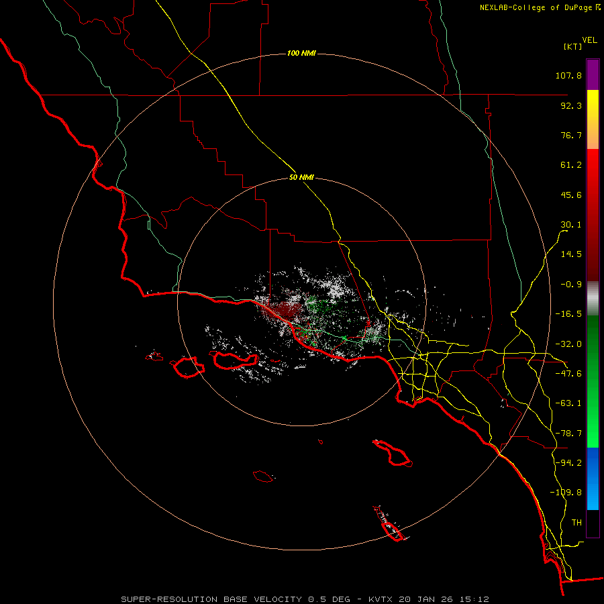Select the -16.5 legend value
The image size is (604, 604).
pyautogui.click(x=568, y=314)
